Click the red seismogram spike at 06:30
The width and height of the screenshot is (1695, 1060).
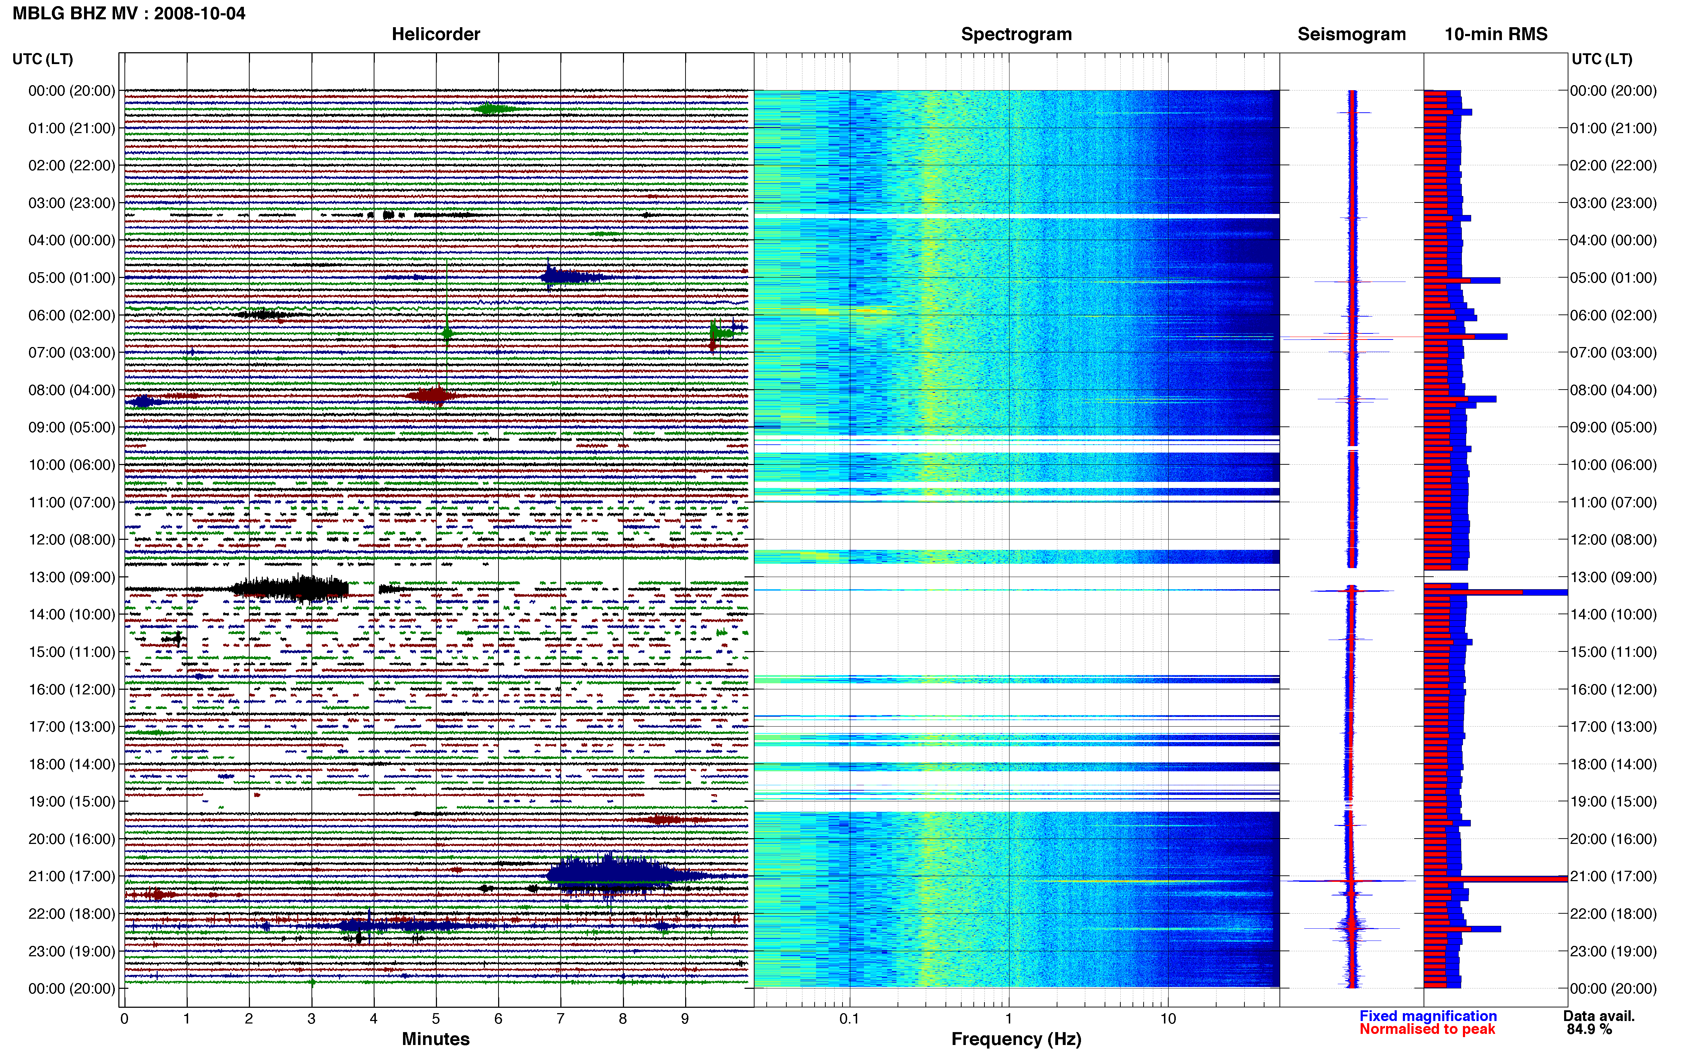click(x=1352, y=337)
